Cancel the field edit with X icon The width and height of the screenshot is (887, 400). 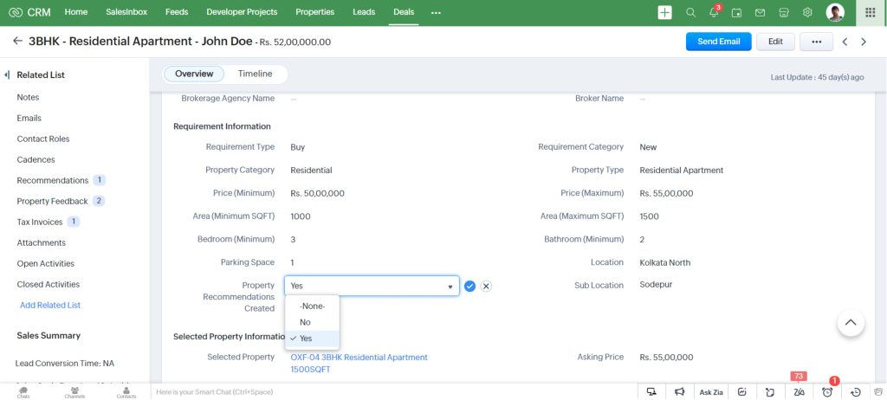pyautogui.click(x=486, y=287)
